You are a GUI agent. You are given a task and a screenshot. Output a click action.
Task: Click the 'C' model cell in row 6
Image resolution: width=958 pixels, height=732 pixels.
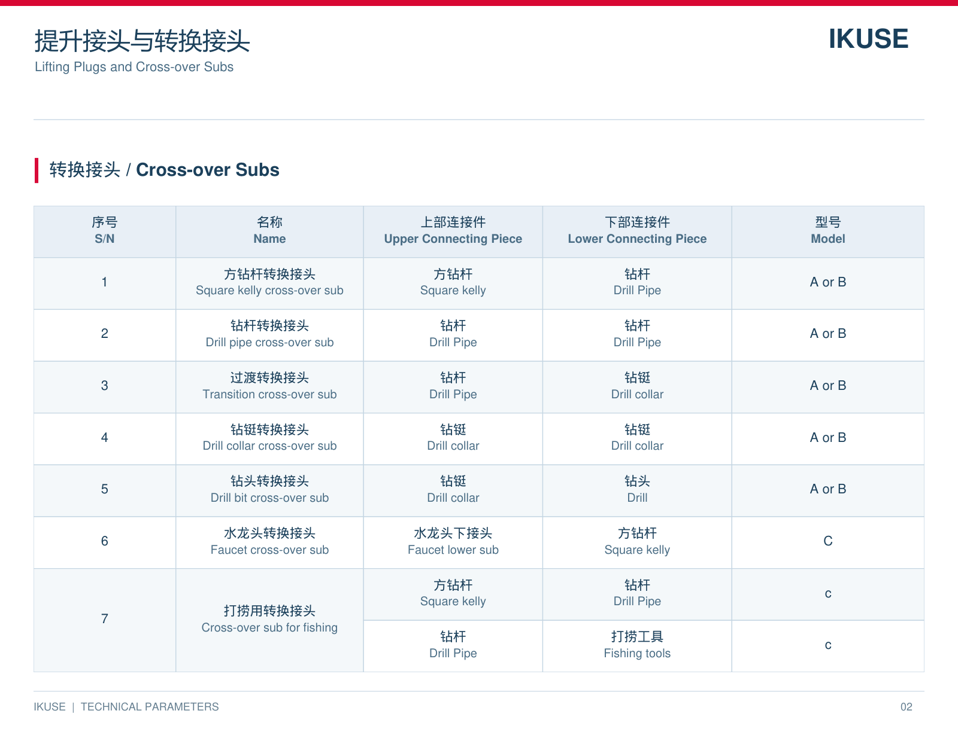[828, 541]
